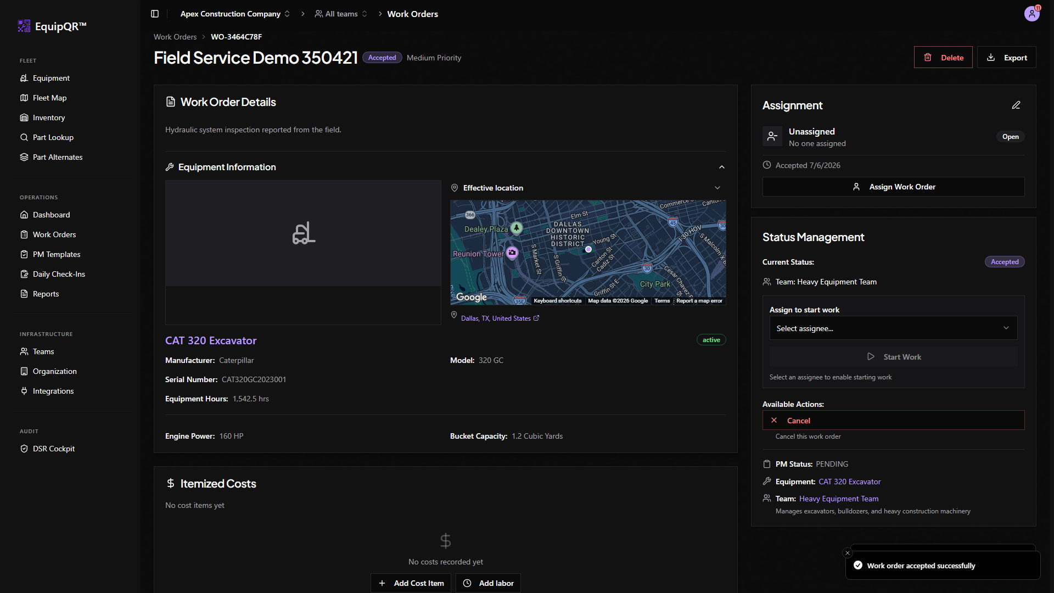The image size is (1054, 593).
Task: Click the Reunion Tower map marker
Action: click(512, 253)
